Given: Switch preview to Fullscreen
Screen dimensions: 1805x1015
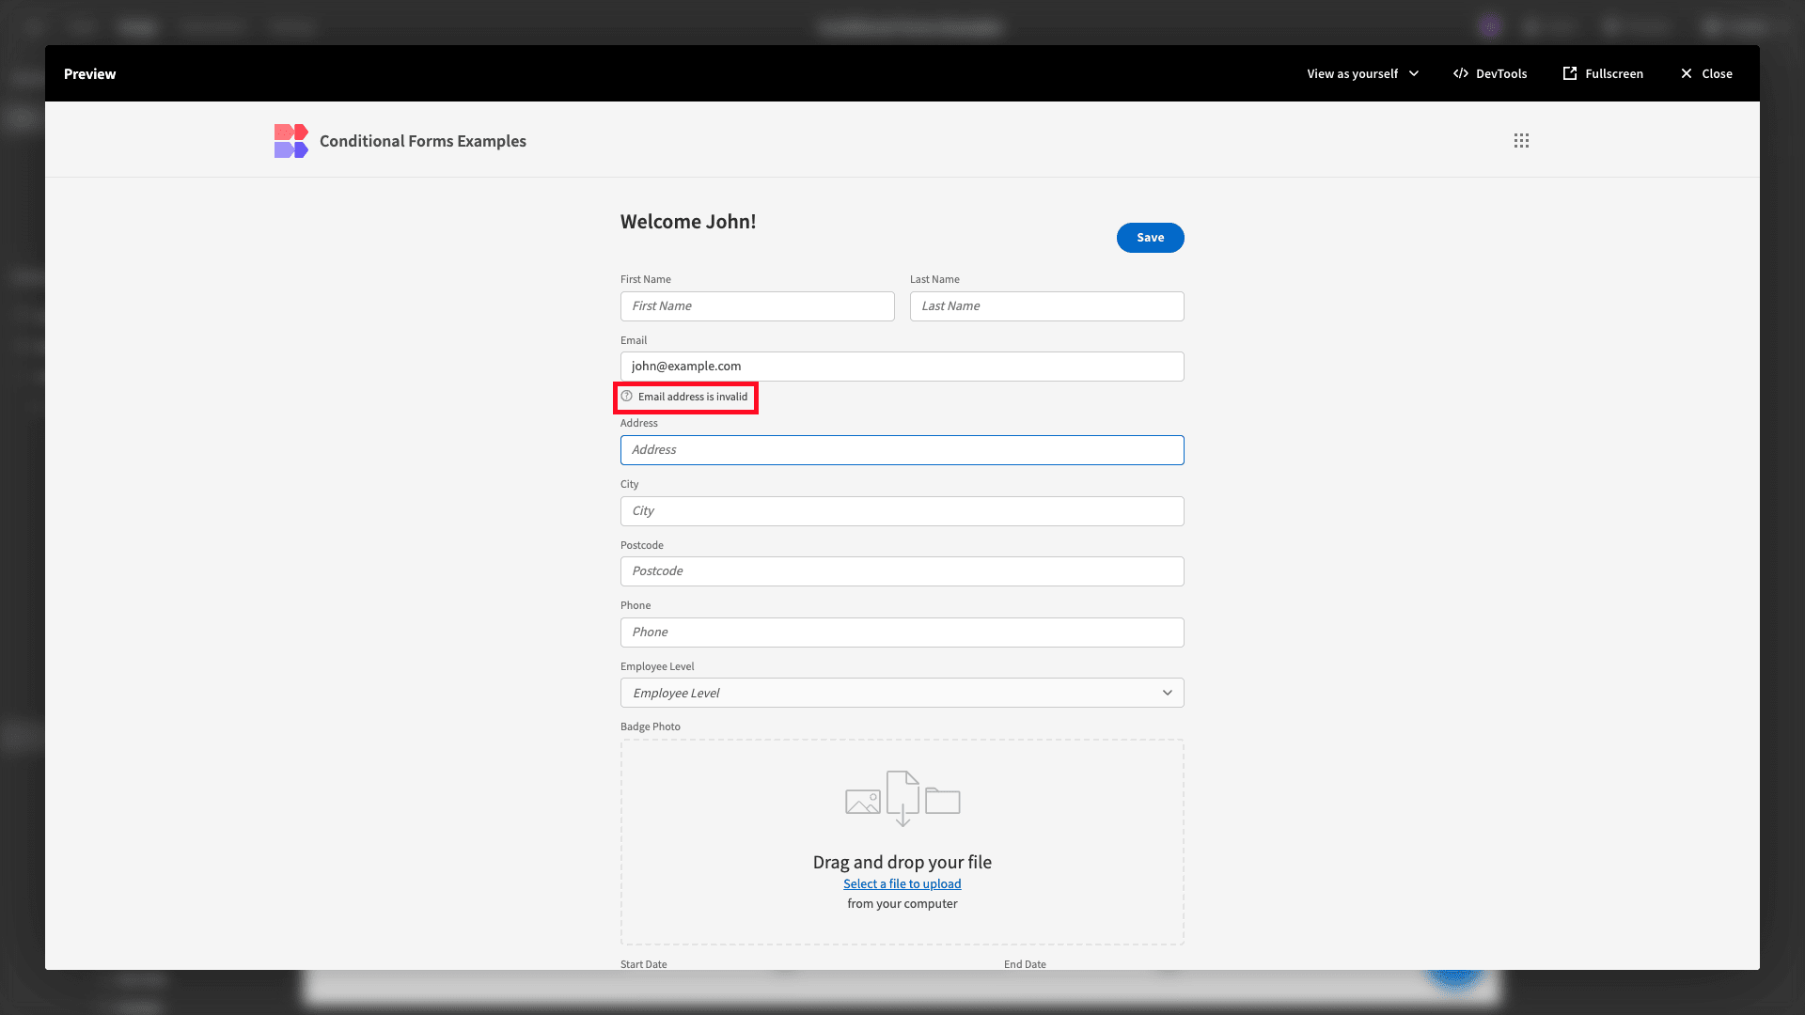Looking at the screenshot, I should [1603, 73].
